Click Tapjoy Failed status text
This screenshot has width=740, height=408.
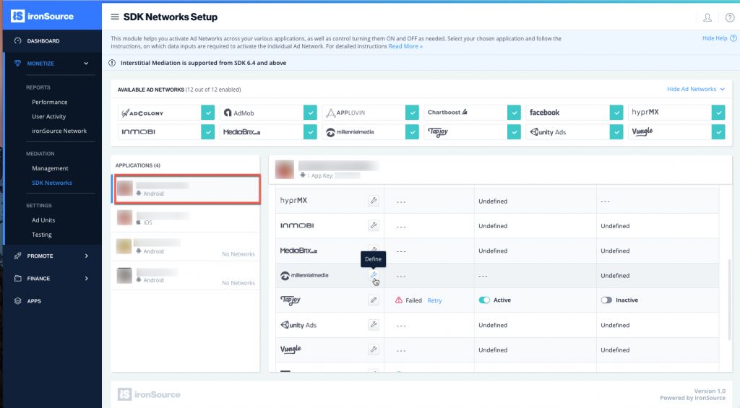click(413, 300)
